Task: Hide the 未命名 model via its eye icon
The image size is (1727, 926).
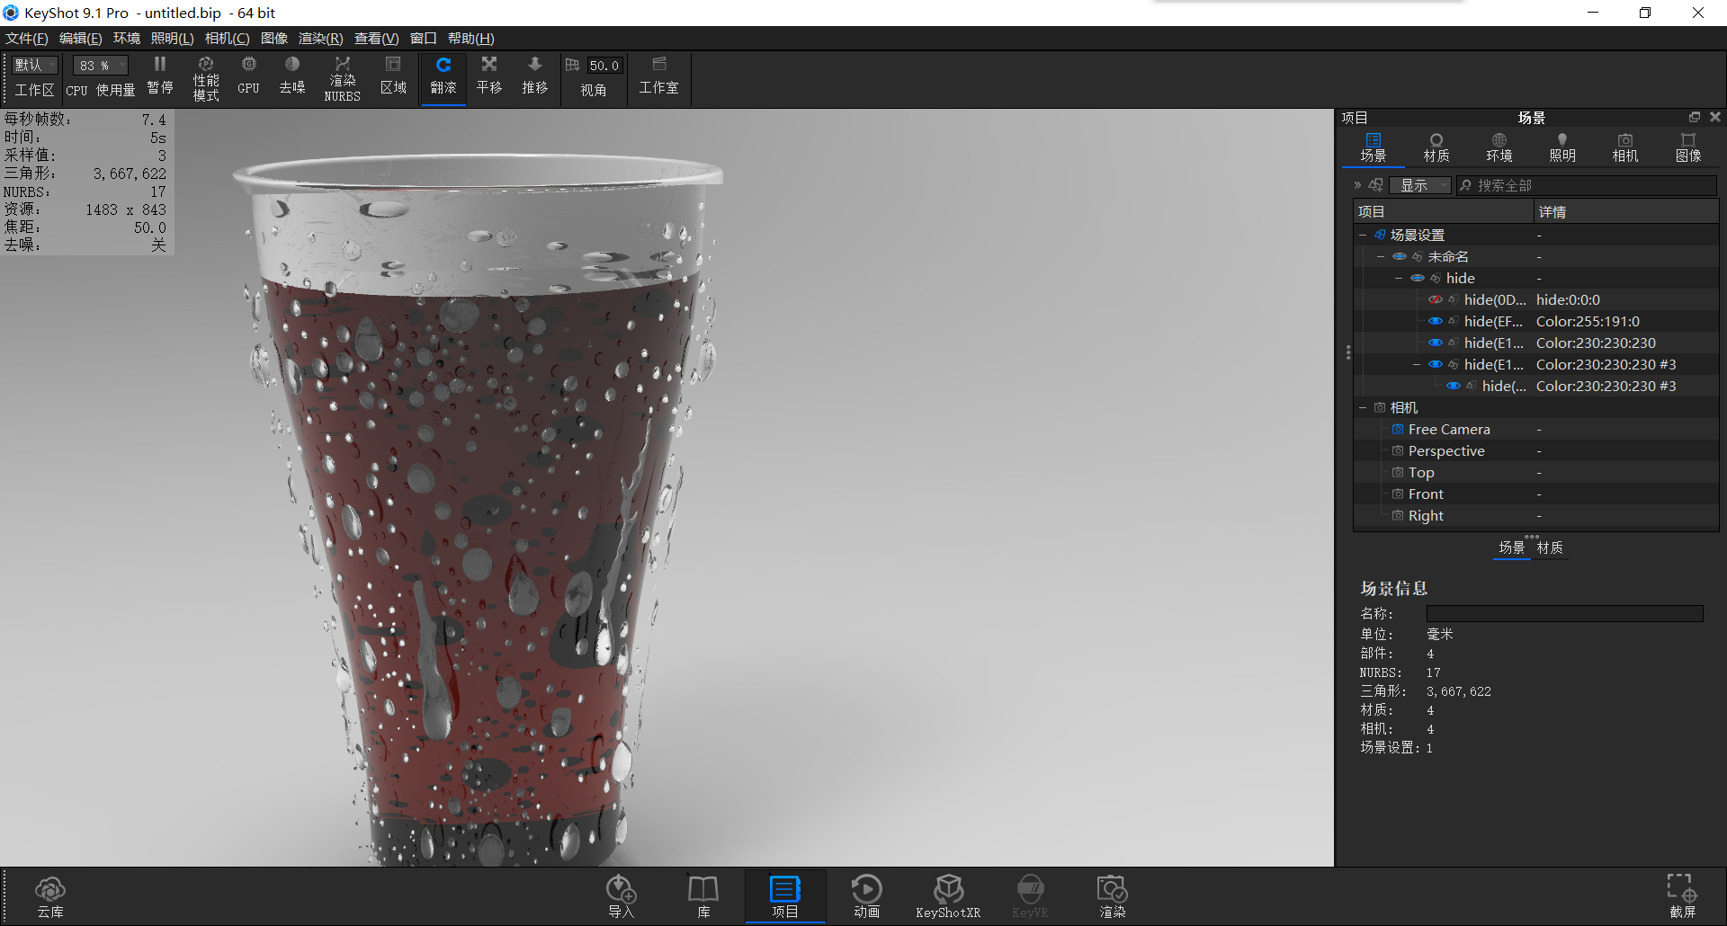Action: coord(1400,256)
